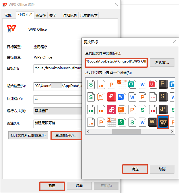The image size is (179, 193).
Task: Go to the 详细信息 tab
Action: 70,15
